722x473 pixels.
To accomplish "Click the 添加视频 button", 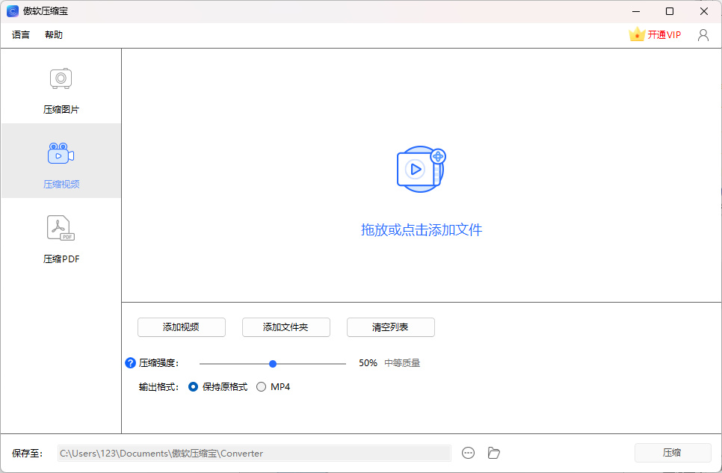I will (181, 327).
